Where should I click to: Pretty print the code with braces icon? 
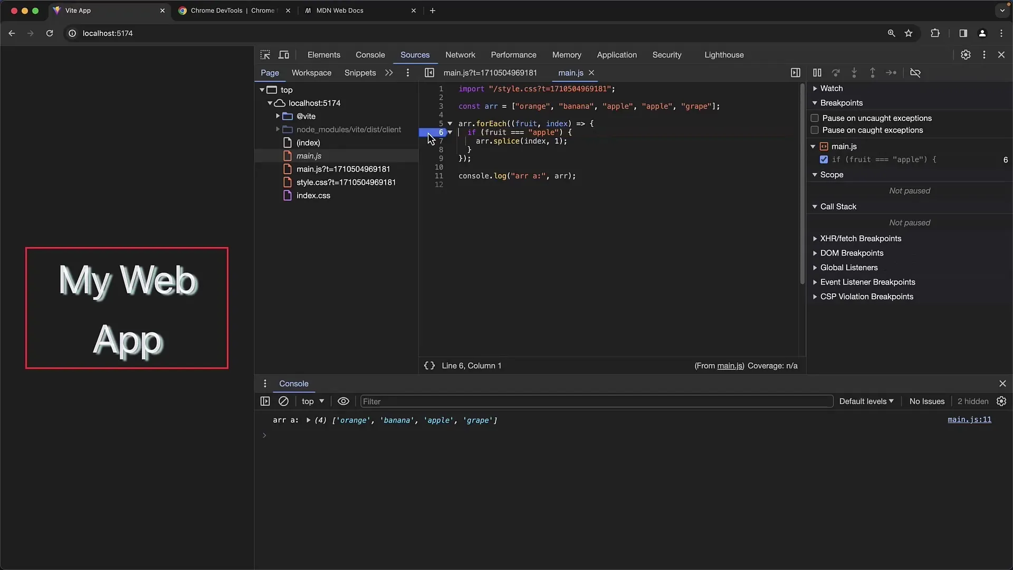click(x=429, y=366)
